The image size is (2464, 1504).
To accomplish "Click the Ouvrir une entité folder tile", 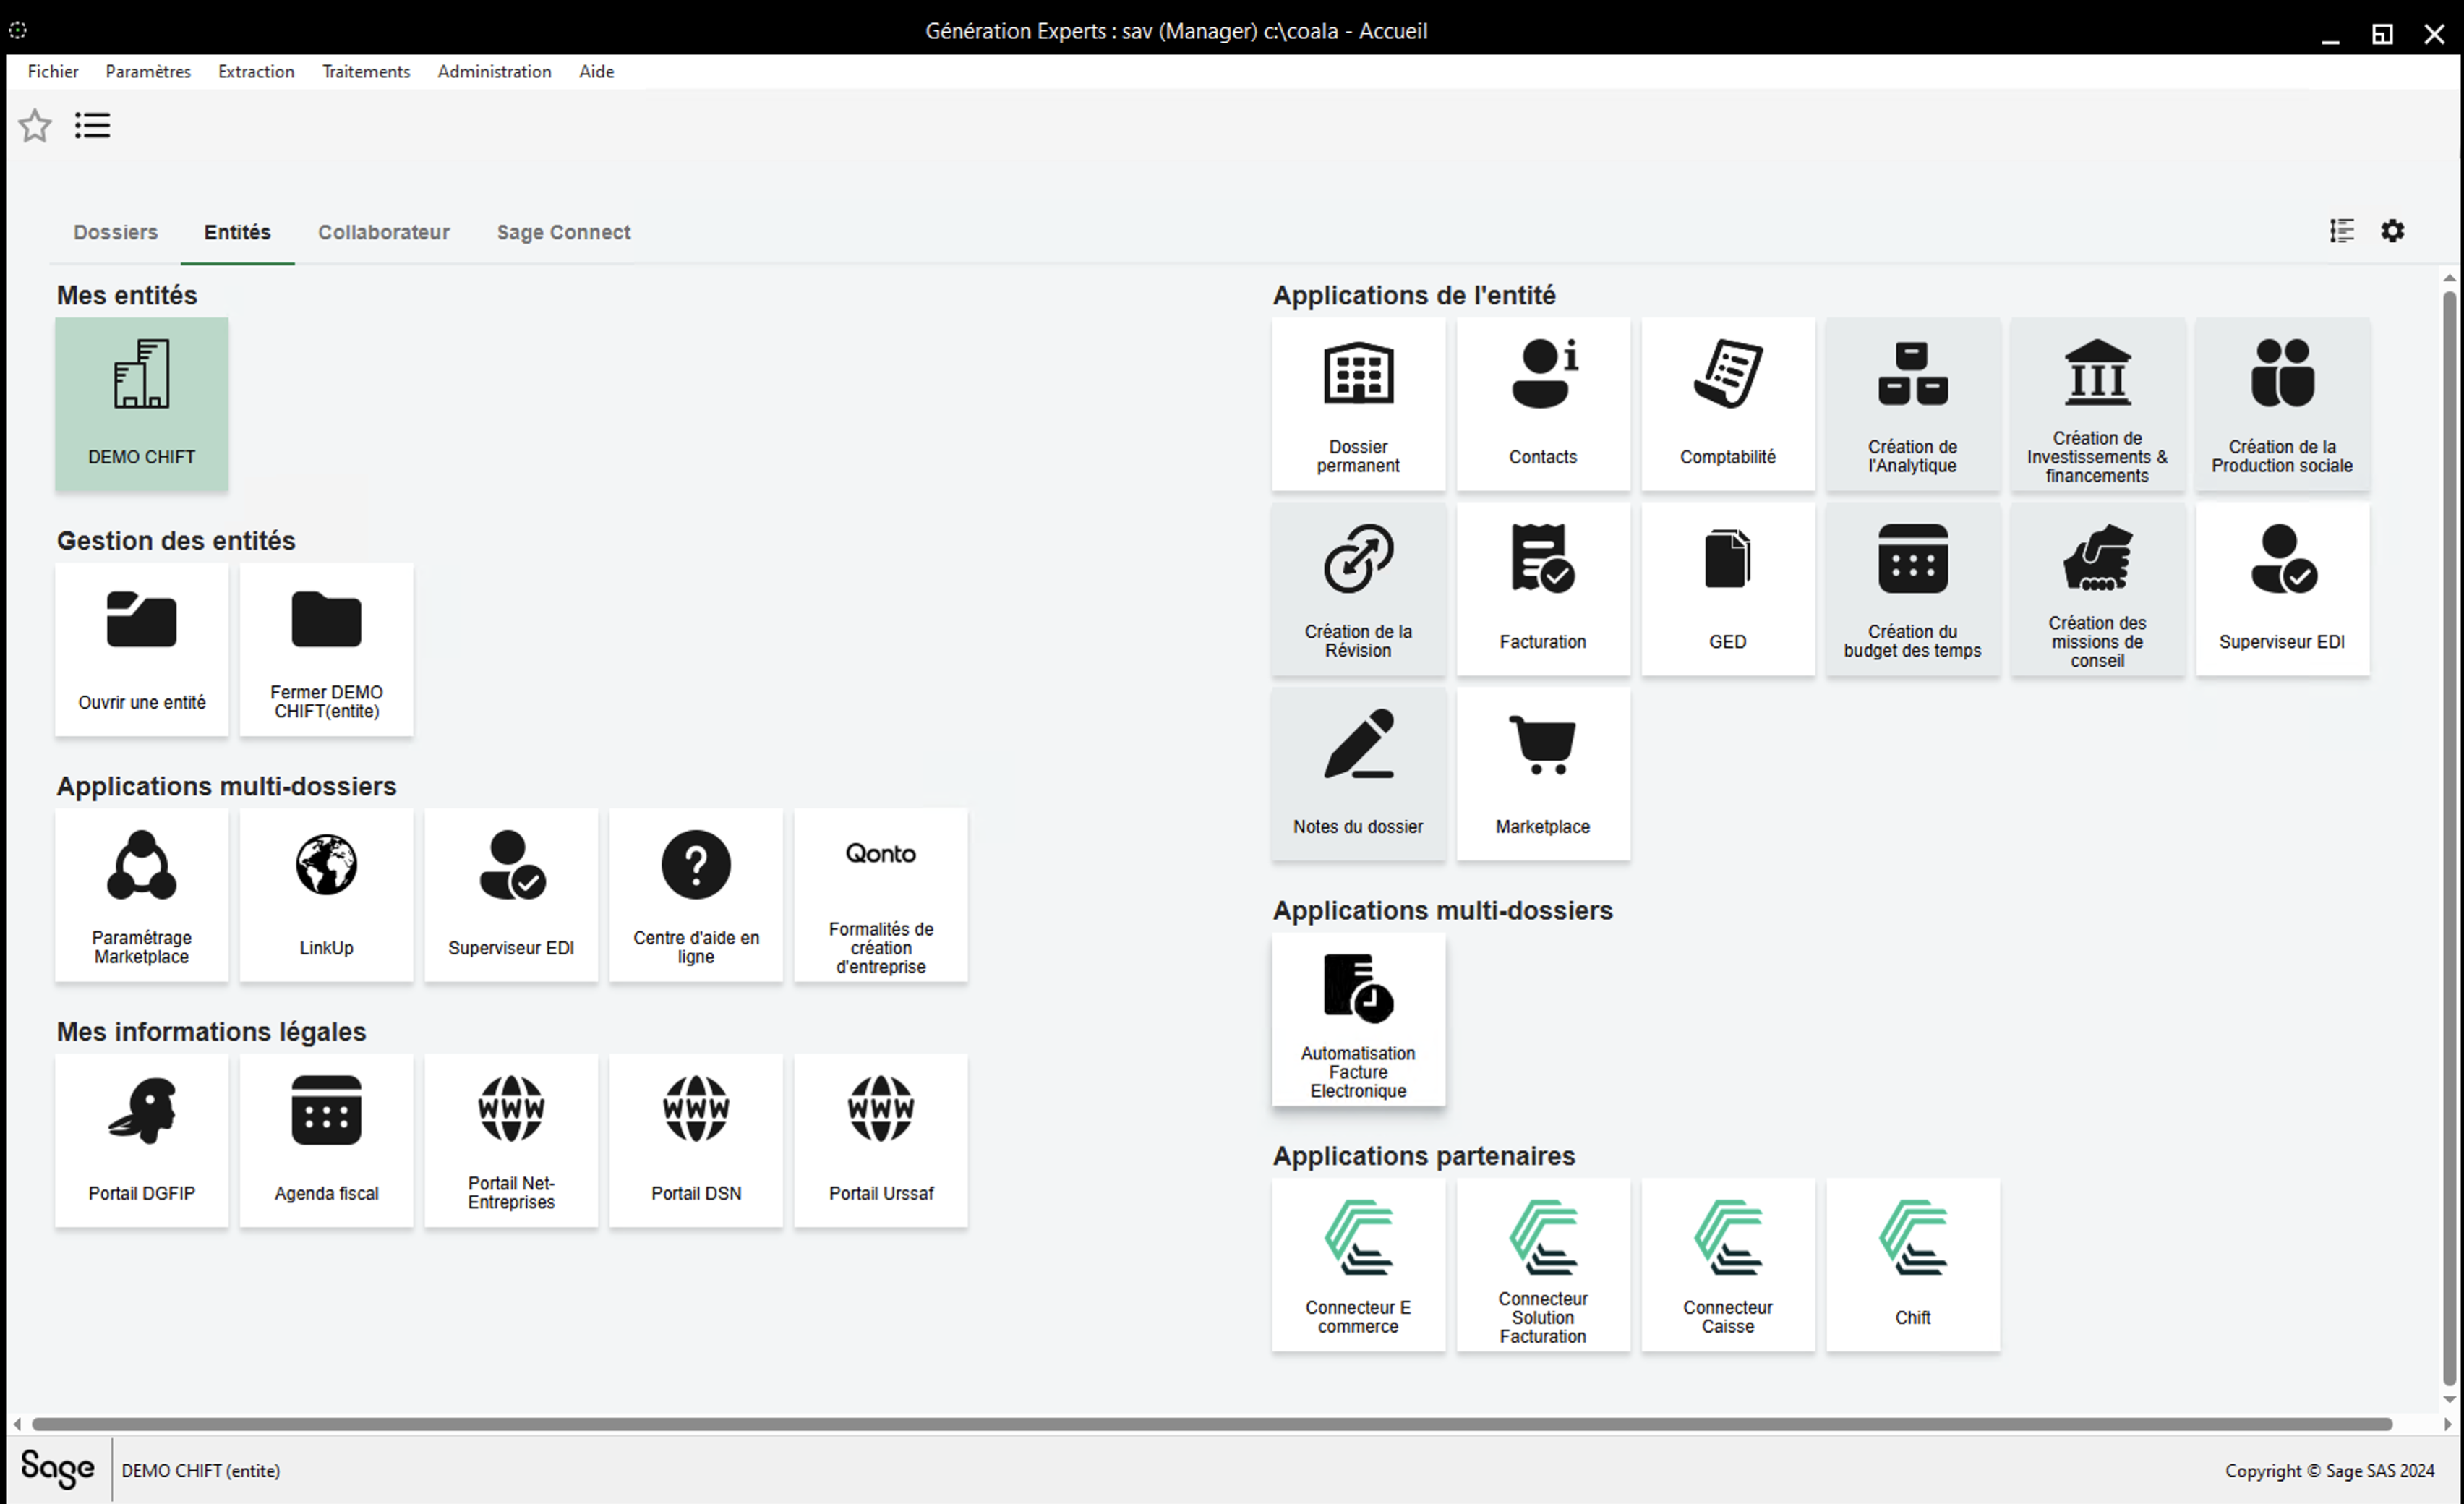I will (141, 650).
